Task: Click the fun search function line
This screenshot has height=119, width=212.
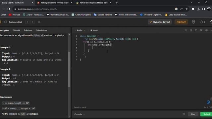Action: 111,39
